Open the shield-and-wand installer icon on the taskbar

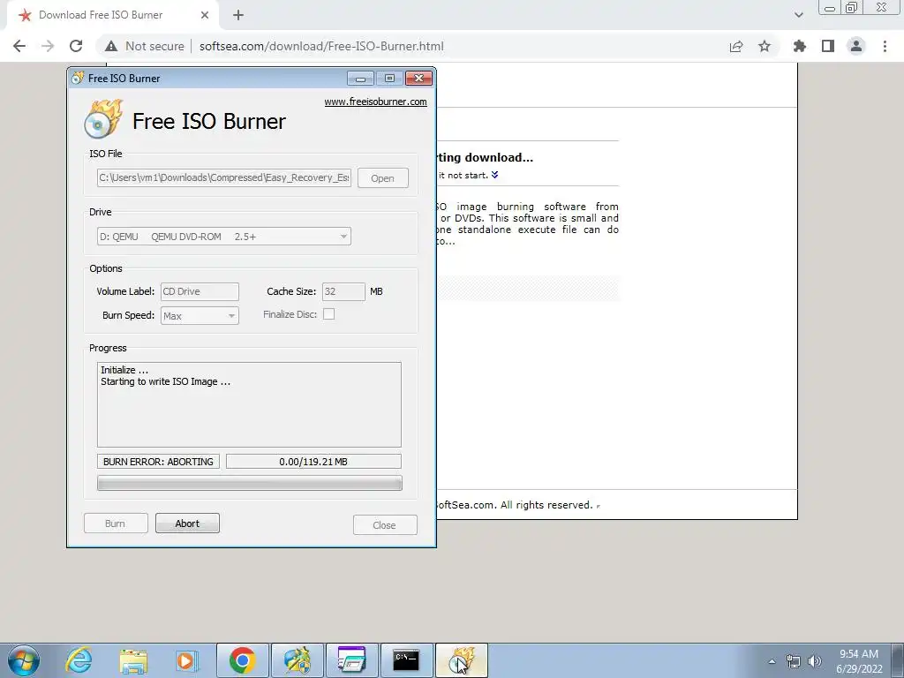(298, 660)
